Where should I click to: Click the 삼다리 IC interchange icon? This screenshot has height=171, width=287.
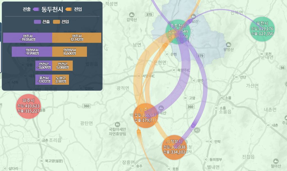point(6,168)
